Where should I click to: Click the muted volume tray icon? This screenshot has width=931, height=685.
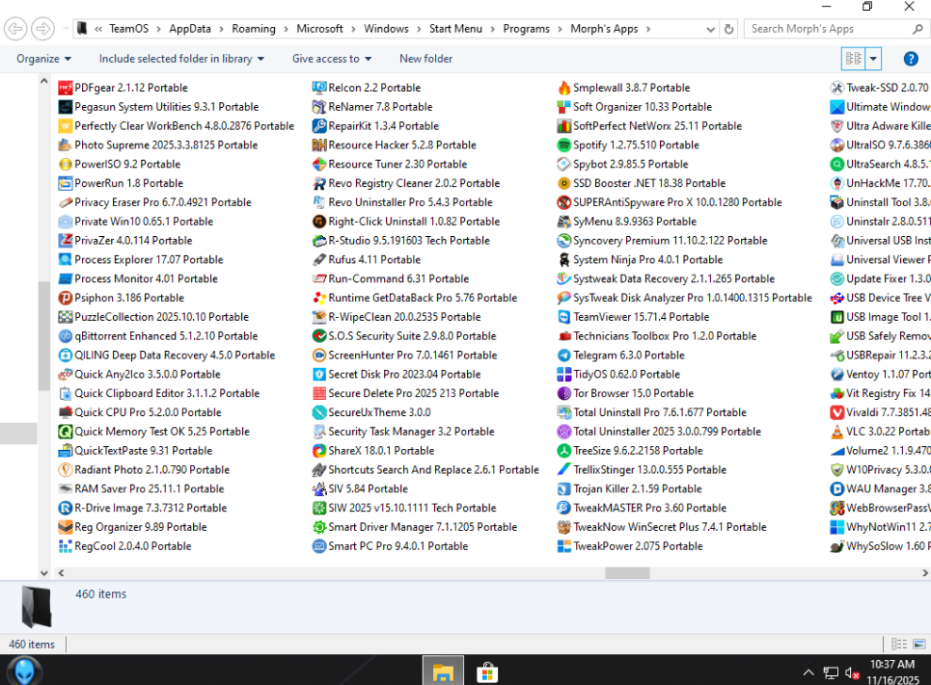coord(852,673)
